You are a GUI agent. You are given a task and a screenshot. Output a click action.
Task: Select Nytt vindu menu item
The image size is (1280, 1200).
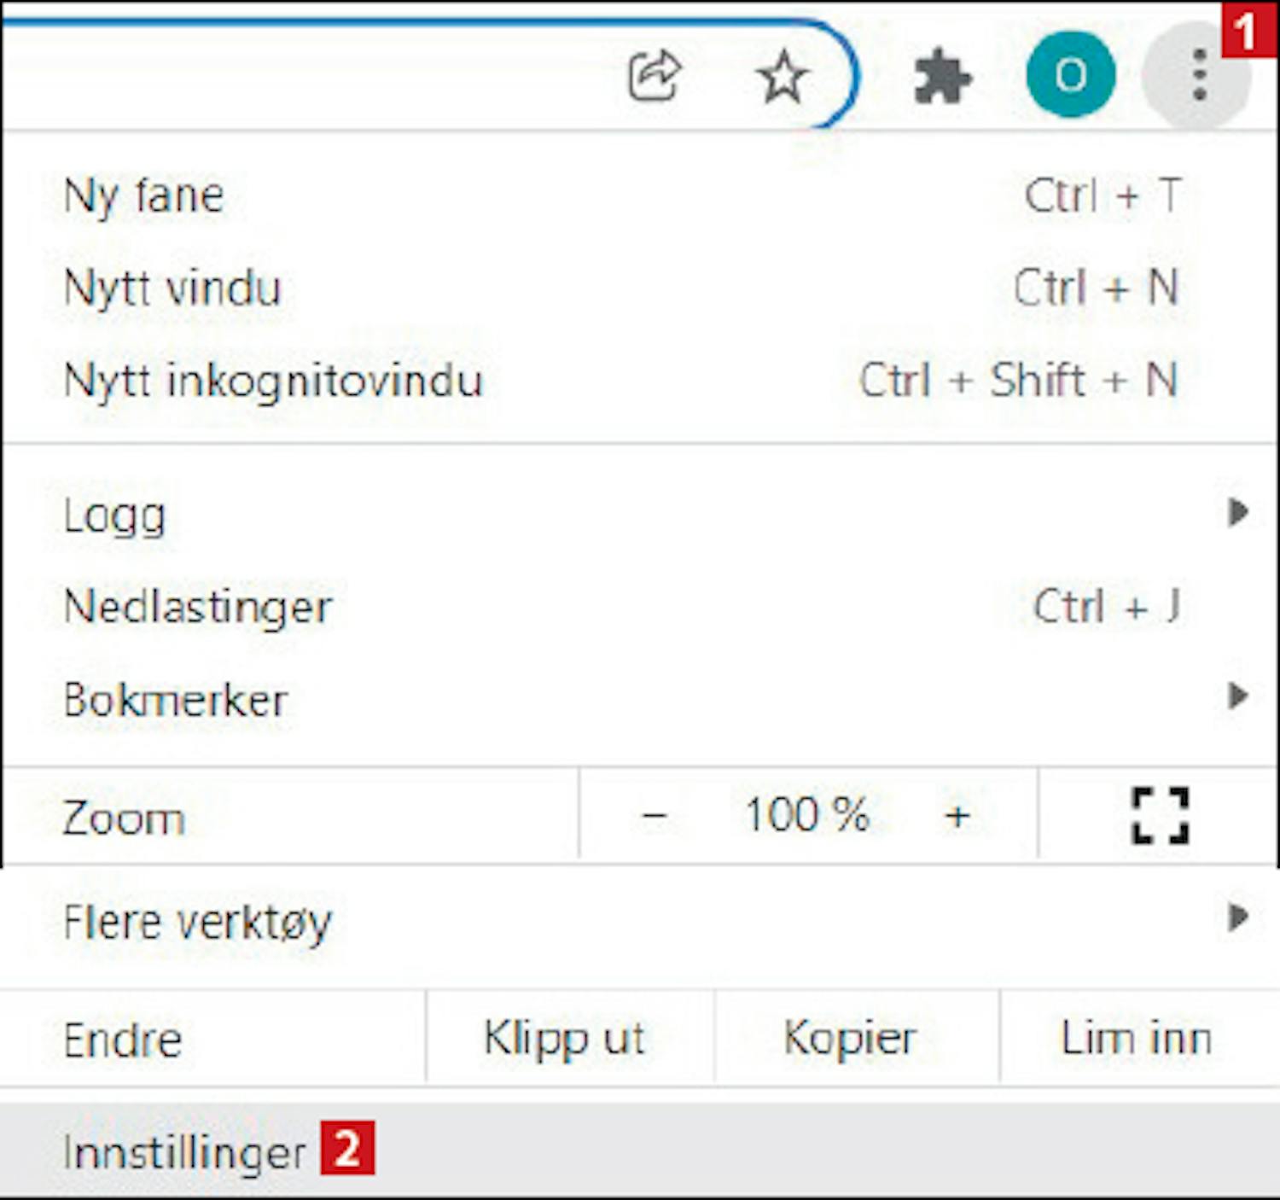640,288
